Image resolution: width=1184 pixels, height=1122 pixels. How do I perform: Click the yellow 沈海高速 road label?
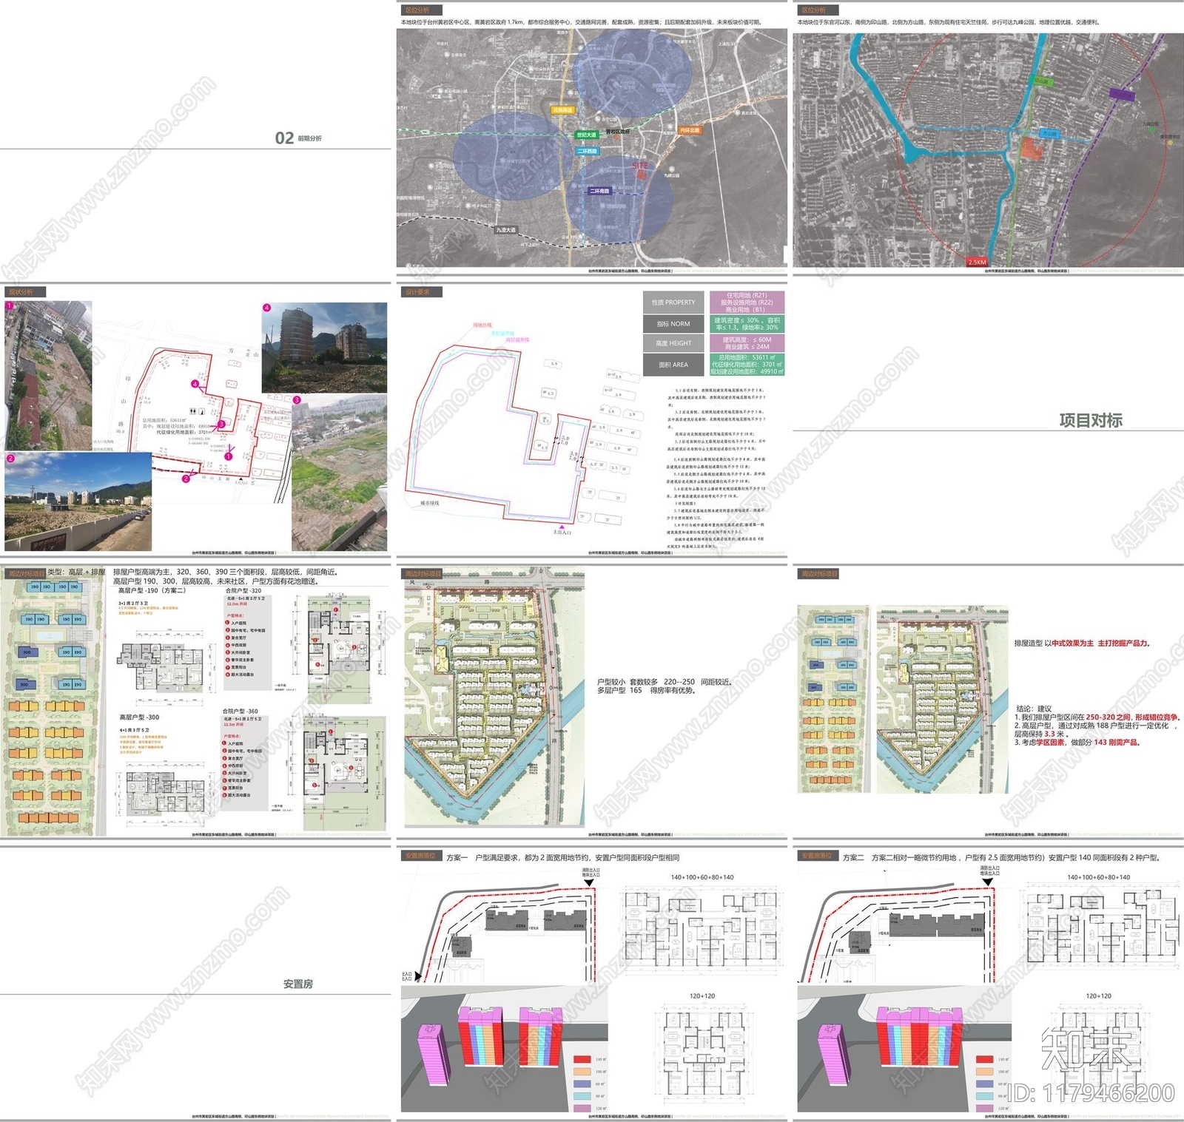(x=562, y=110)
